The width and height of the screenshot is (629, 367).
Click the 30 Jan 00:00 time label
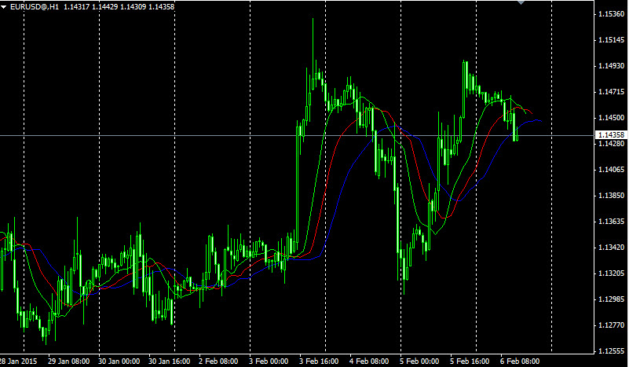(x=119, y=361)
